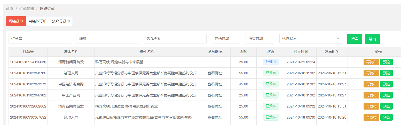Click 再发布 for 雅万高铁 order
401x125 pixels.
point(371,62)
